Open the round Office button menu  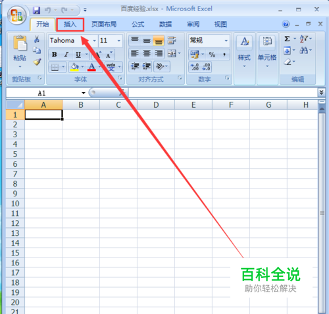pos(17,15)
